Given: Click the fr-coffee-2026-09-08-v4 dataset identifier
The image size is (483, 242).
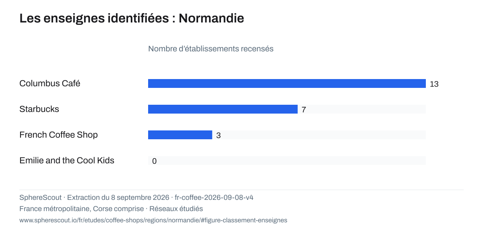Looking at the screenshot, I should 214,197.
